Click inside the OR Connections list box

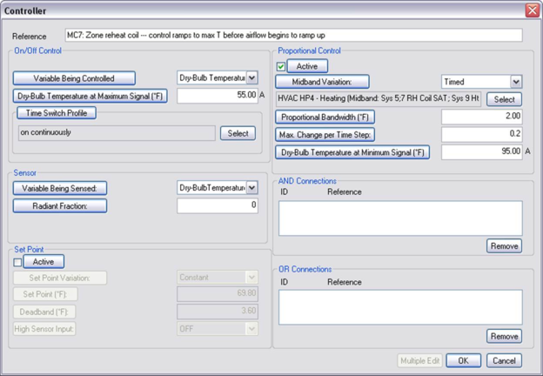[x=400, y=307]
